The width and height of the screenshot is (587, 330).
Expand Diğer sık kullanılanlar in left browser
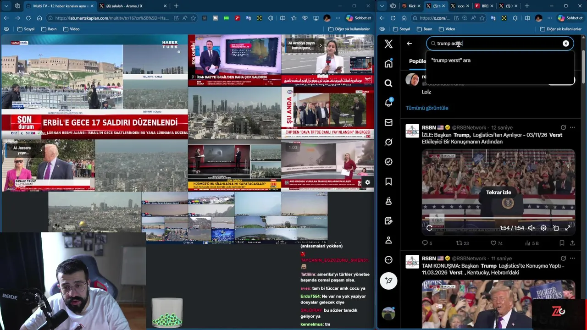[349, 29]
